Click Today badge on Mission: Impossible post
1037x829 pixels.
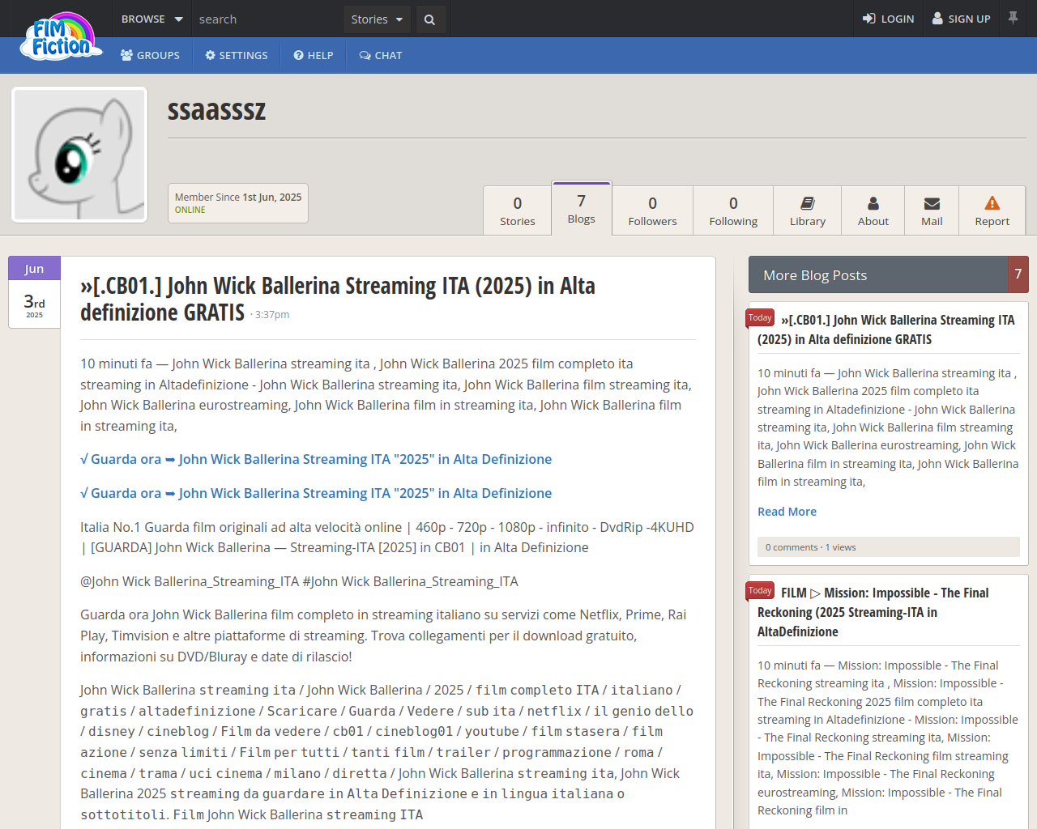(x=760, y=591)
